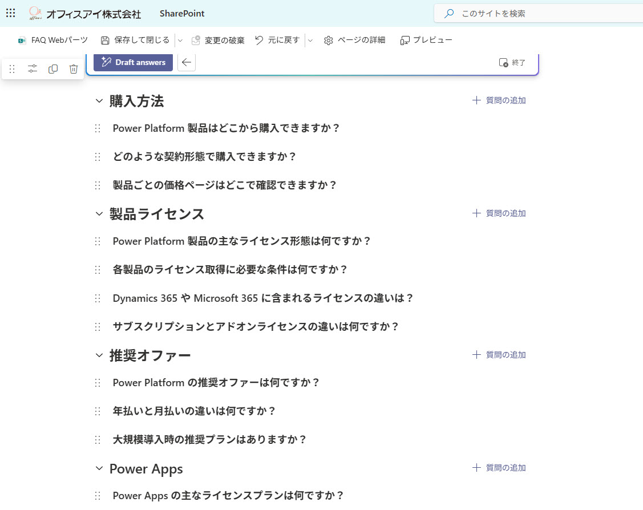Collapse the 購入方法 section
The width and height of the screenshot is (643, 510).
coord(99,101)
